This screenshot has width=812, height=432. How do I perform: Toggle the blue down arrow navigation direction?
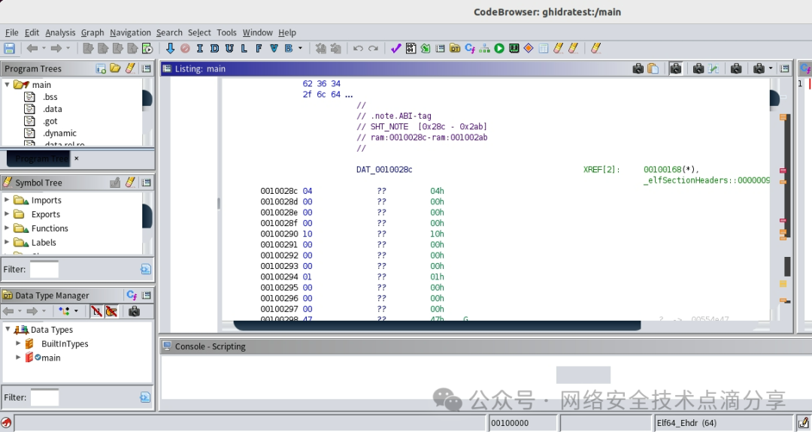coord(170,49)
